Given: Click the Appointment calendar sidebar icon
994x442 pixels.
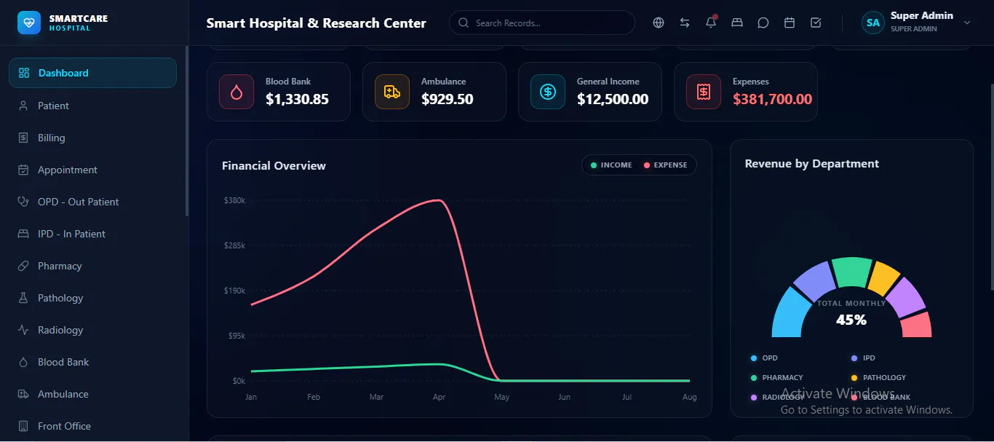Looking at the screenshot, I should (x=23, y=170).
